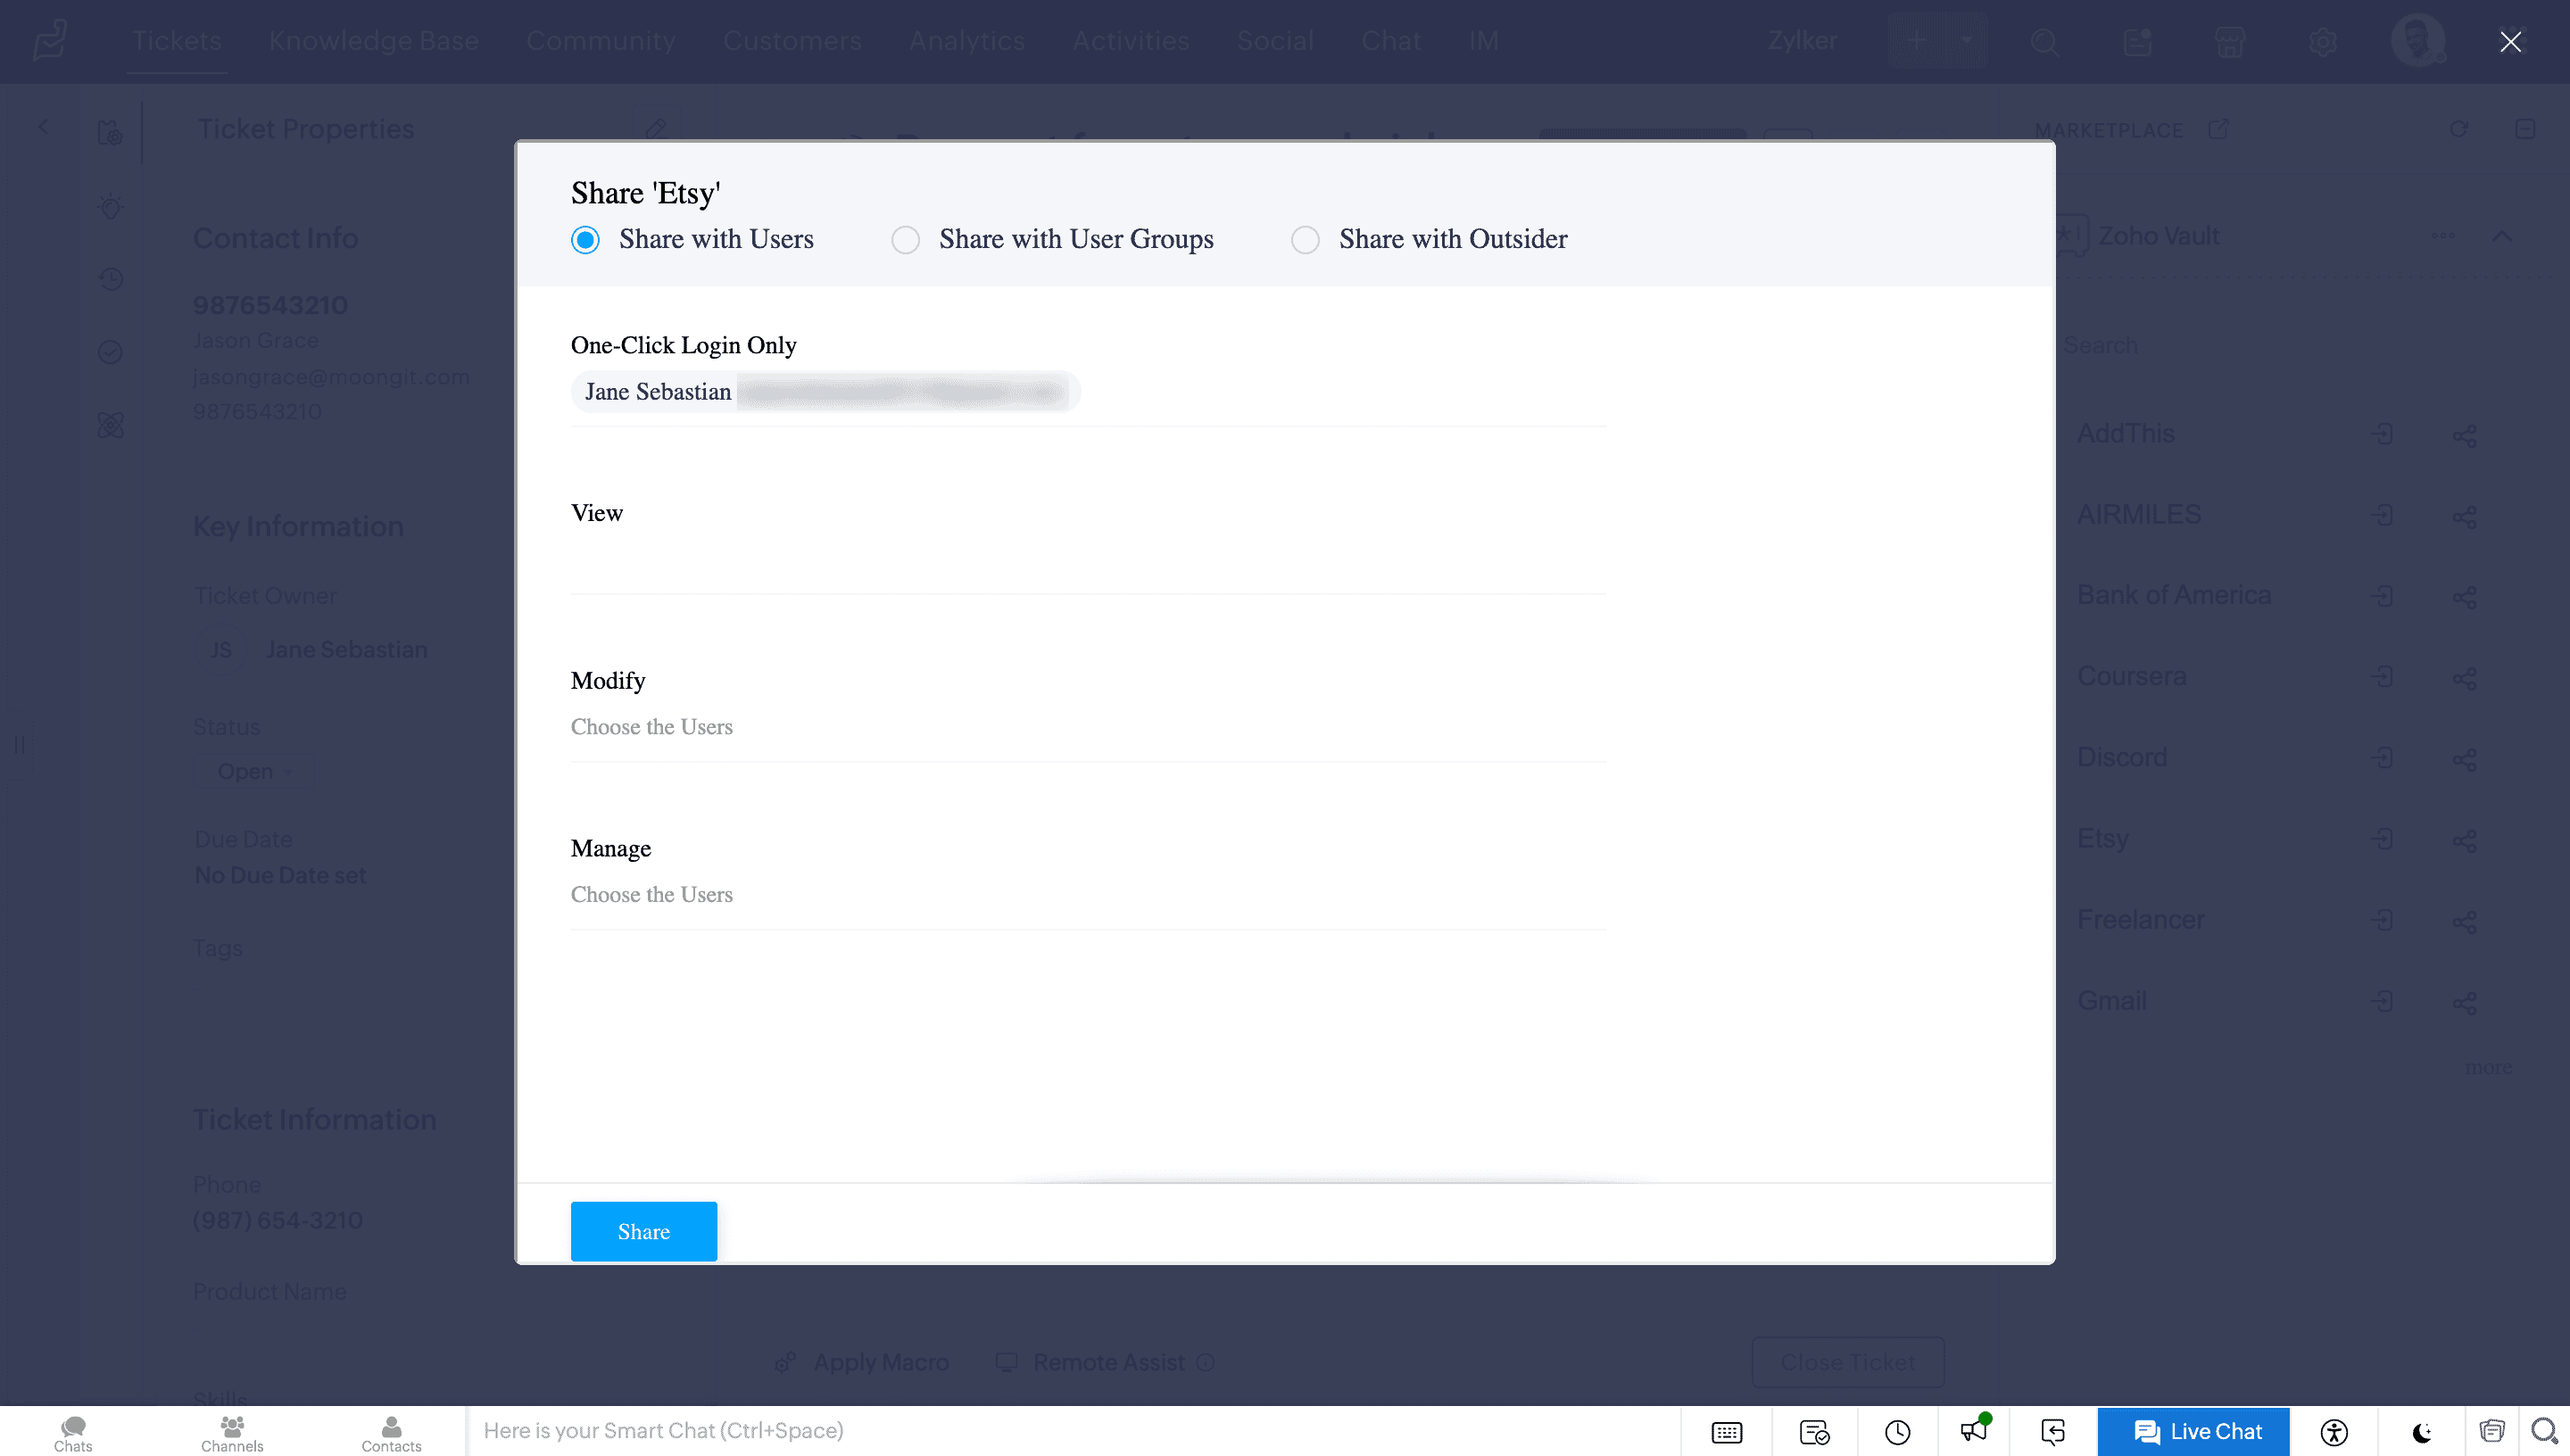Image resolution: width=2570 pixels, height=1456 pixels.
Task: Refresh the marketplace panel
Action: (2459, 129)
